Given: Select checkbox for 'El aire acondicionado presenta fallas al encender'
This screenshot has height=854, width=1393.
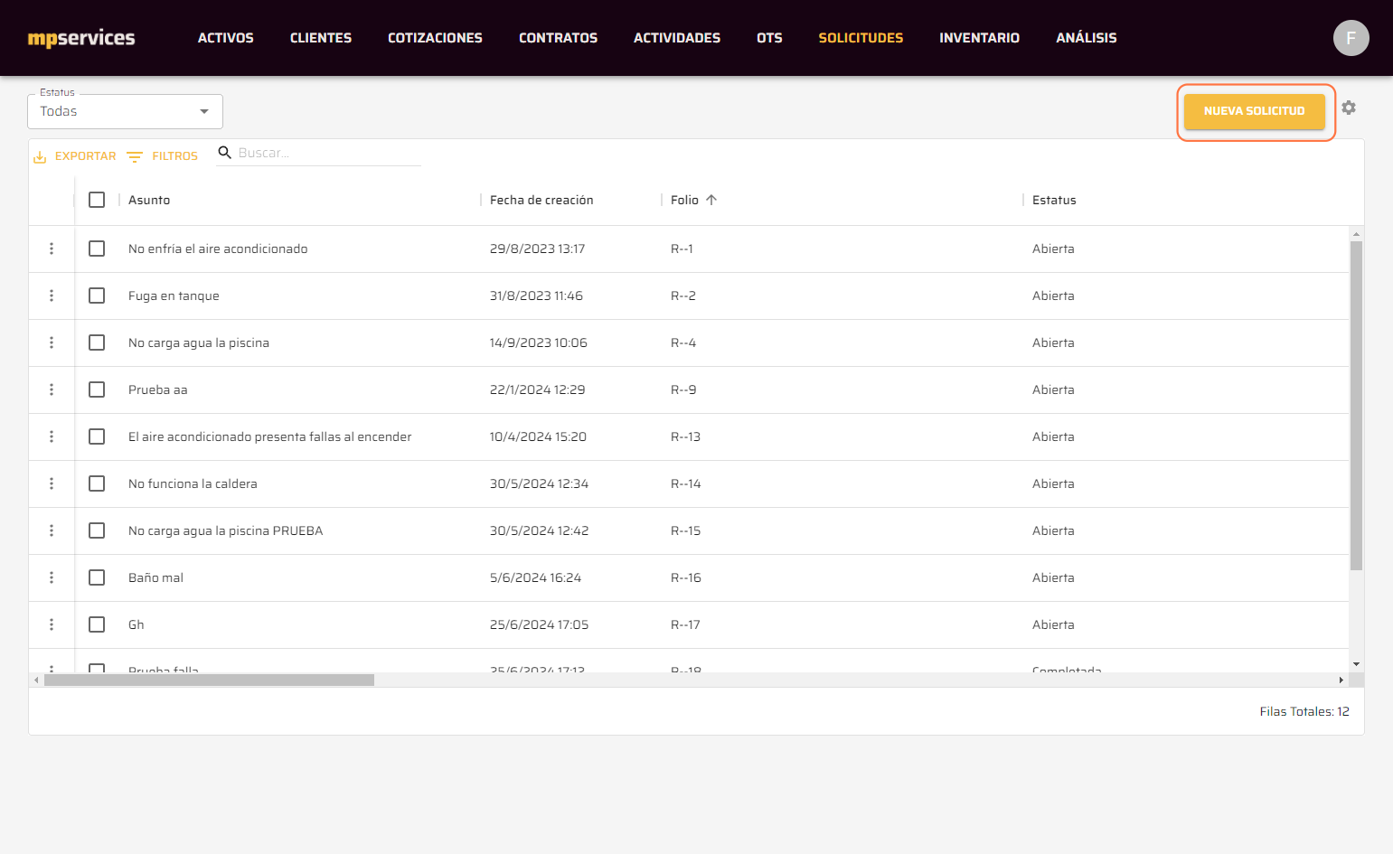Looking at the screenshot, I should 97,436.
